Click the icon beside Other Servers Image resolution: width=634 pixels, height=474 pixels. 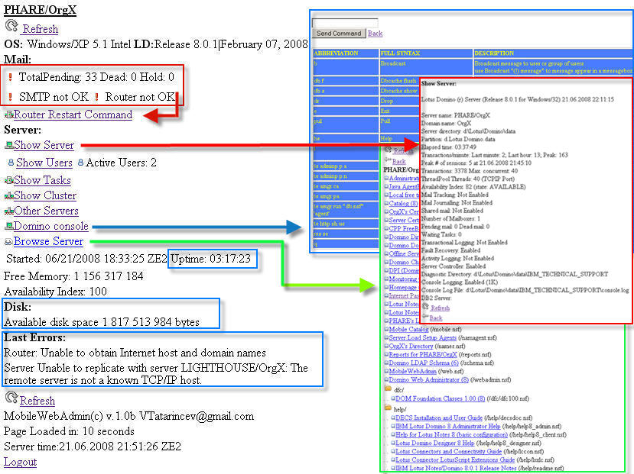9,211
